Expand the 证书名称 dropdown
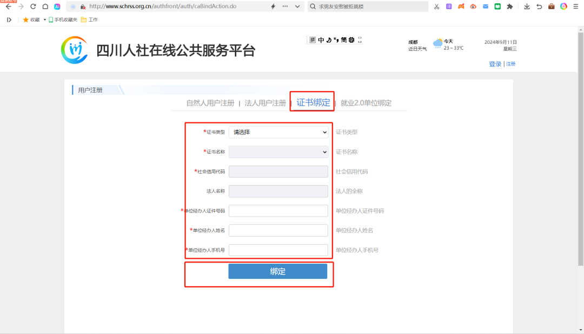Image resolution: width=584 pixels, height=334 pixels. (278, 152)
